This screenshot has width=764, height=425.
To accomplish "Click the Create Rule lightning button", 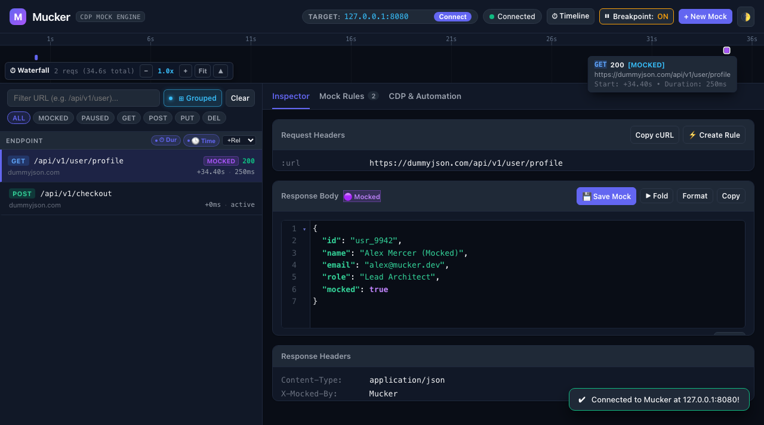I will click(714, 135).
